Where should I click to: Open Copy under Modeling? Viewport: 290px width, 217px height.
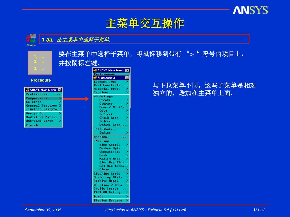click(x=111, y=111)
